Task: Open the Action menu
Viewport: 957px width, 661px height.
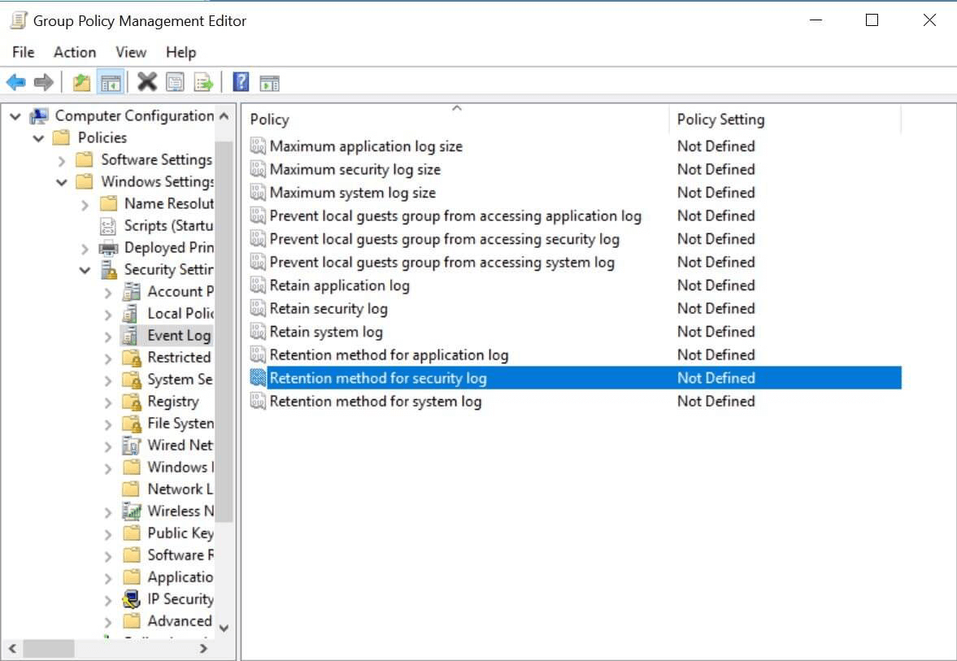Action: pos(74,52)
